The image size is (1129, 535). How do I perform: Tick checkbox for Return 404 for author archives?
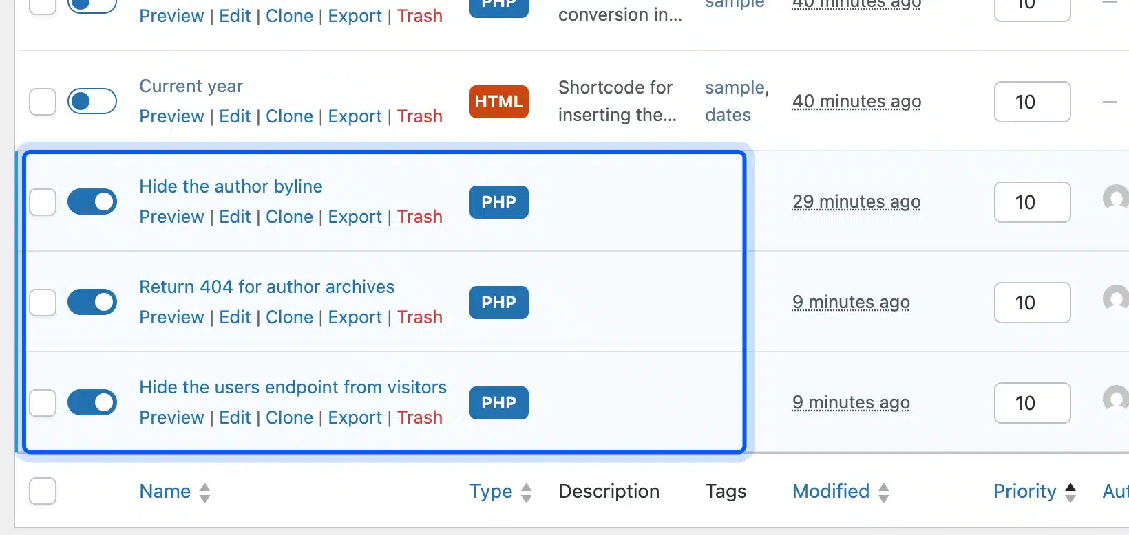click(43, 303)
